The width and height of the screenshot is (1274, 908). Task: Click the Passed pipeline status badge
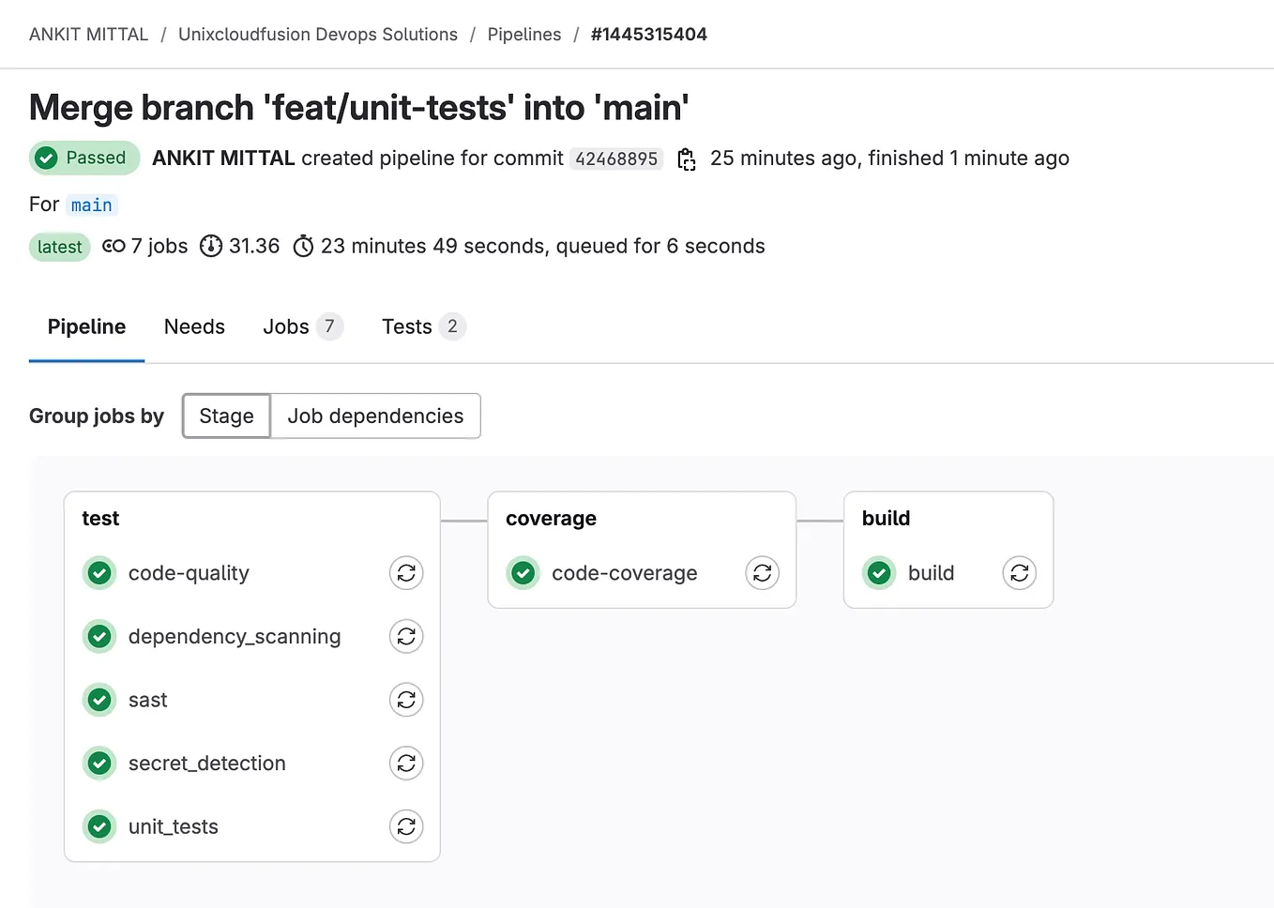tap(83, 158)
